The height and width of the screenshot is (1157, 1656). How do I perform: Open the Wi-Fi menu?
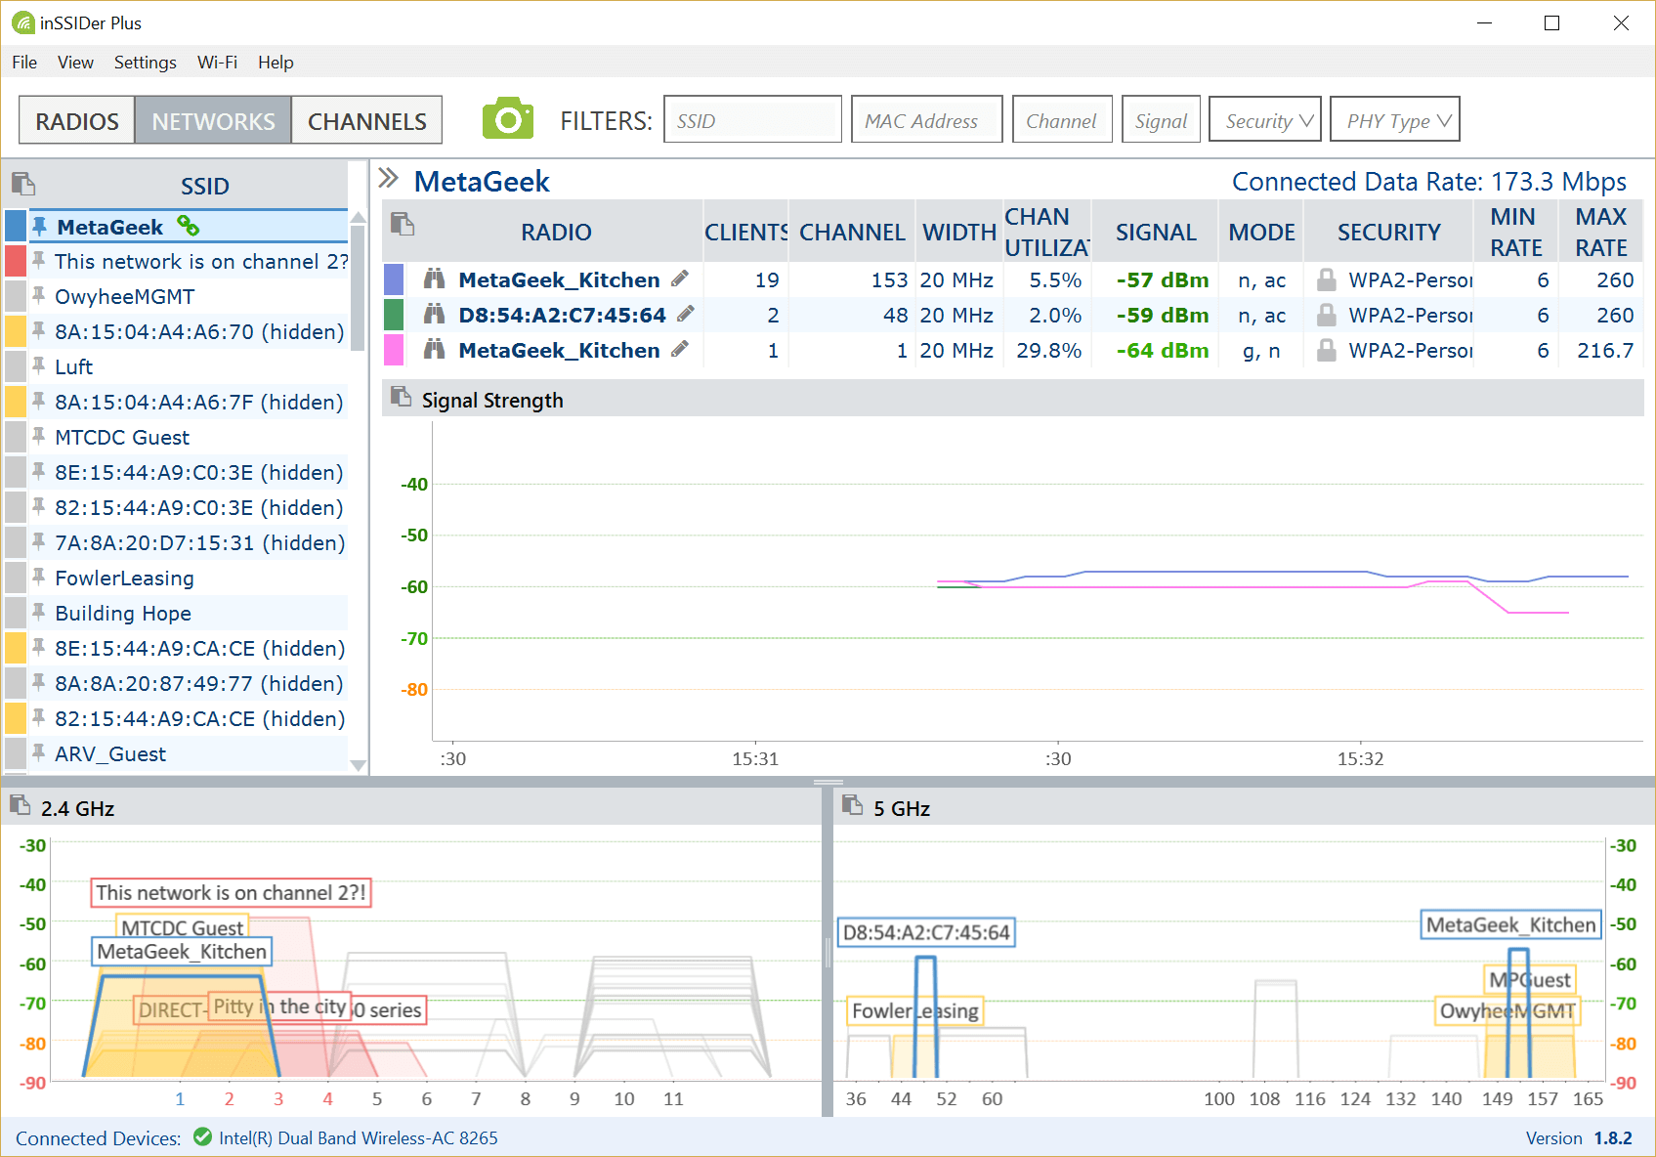pyautogui.click(x=217, y=63)
